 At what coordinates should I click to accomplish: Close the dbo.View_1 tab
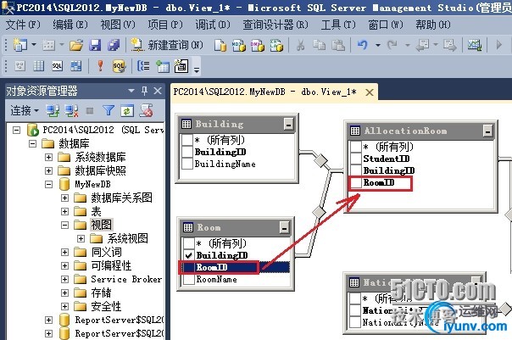[x=370, y=92]
